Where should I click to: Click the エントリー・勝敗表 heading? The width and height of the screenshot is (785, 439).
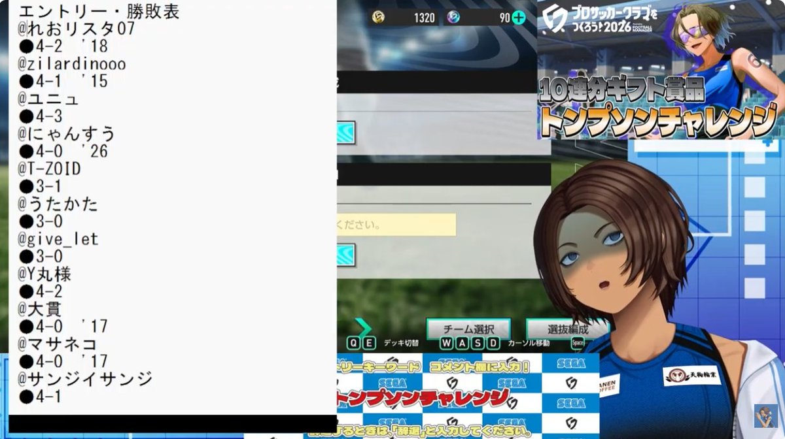[x=99, y=11]
